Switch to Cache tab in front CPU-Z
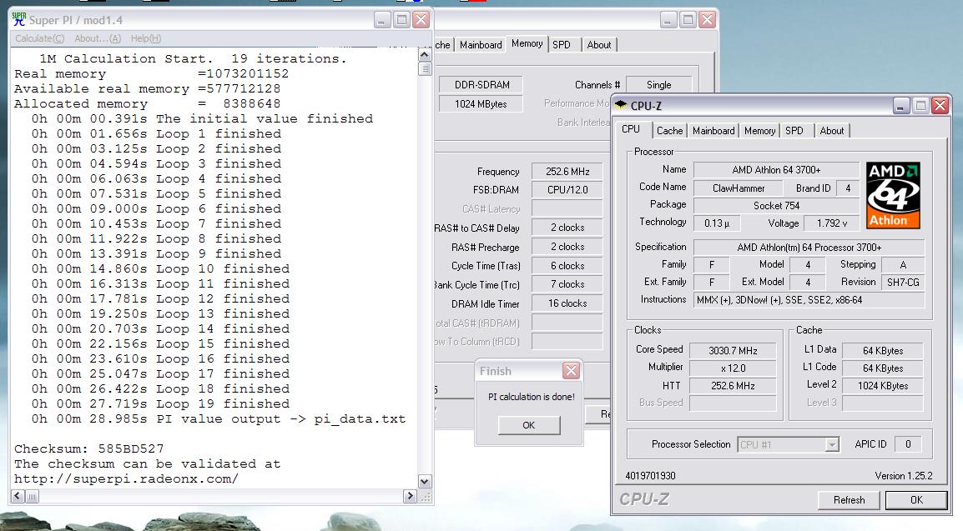The width and height of the screenshot is (963, 531). tap(669, 131)
